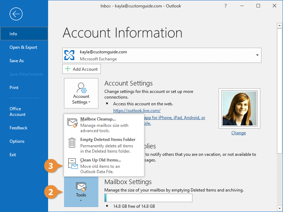
Task: Expand the Account Settings dropdown button
Action: click(x=81, y=93)
